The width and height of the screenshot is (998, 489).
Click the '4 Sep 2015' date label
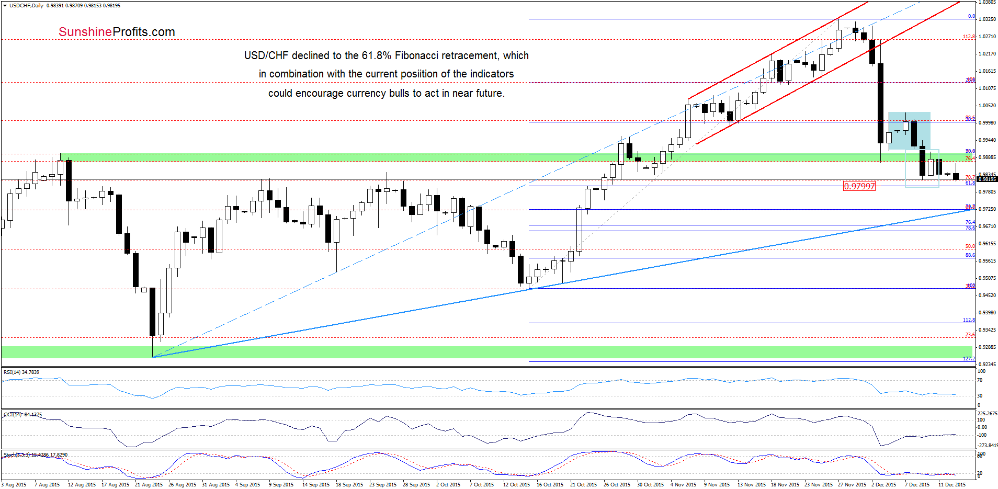point(247,485)
